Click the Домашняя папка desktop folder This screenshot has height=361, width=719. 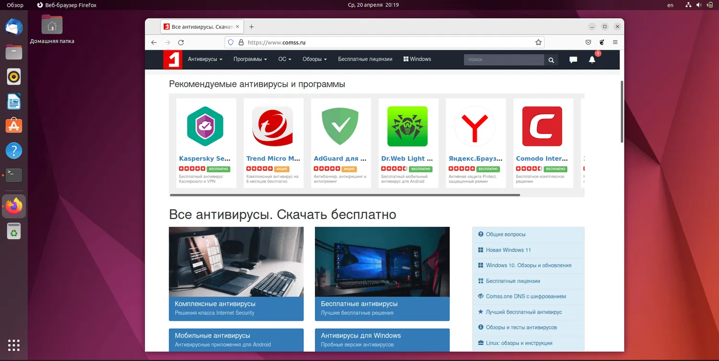pos(52,29)
